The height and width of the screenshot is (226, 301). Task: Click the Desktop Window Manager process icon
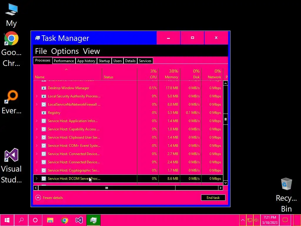pos(44,88)
